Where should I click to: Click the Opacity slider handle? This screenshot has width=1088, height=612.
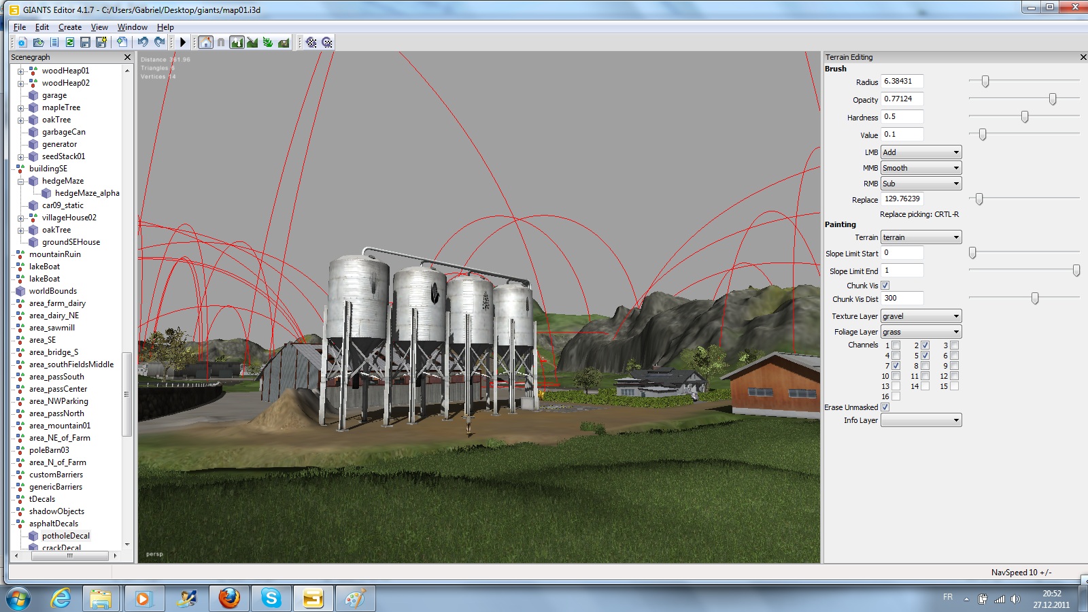pos(1053,99)
